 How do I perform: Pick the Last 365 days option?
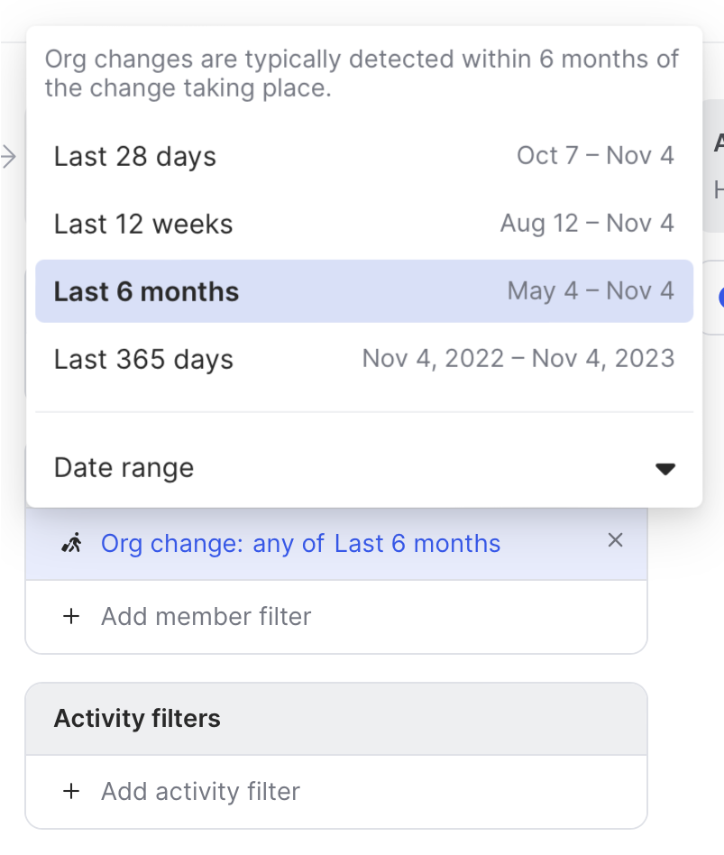pos(143,359)
